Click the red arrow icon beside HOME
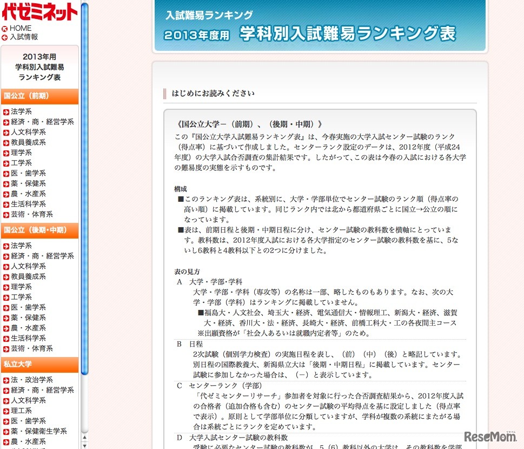The width and height of the screenshot is (524, 449). [5, 29]
